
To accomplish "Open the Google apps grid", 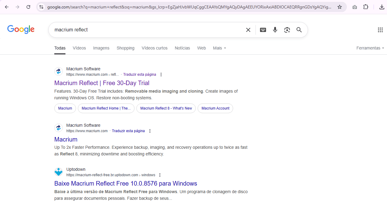I will (x=380, y=30).
